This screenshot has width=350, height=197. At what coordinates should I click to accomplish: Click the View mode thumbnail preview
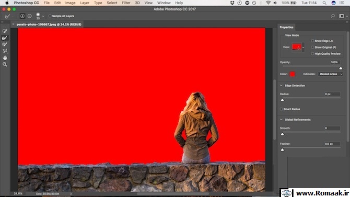pos(297,48)
